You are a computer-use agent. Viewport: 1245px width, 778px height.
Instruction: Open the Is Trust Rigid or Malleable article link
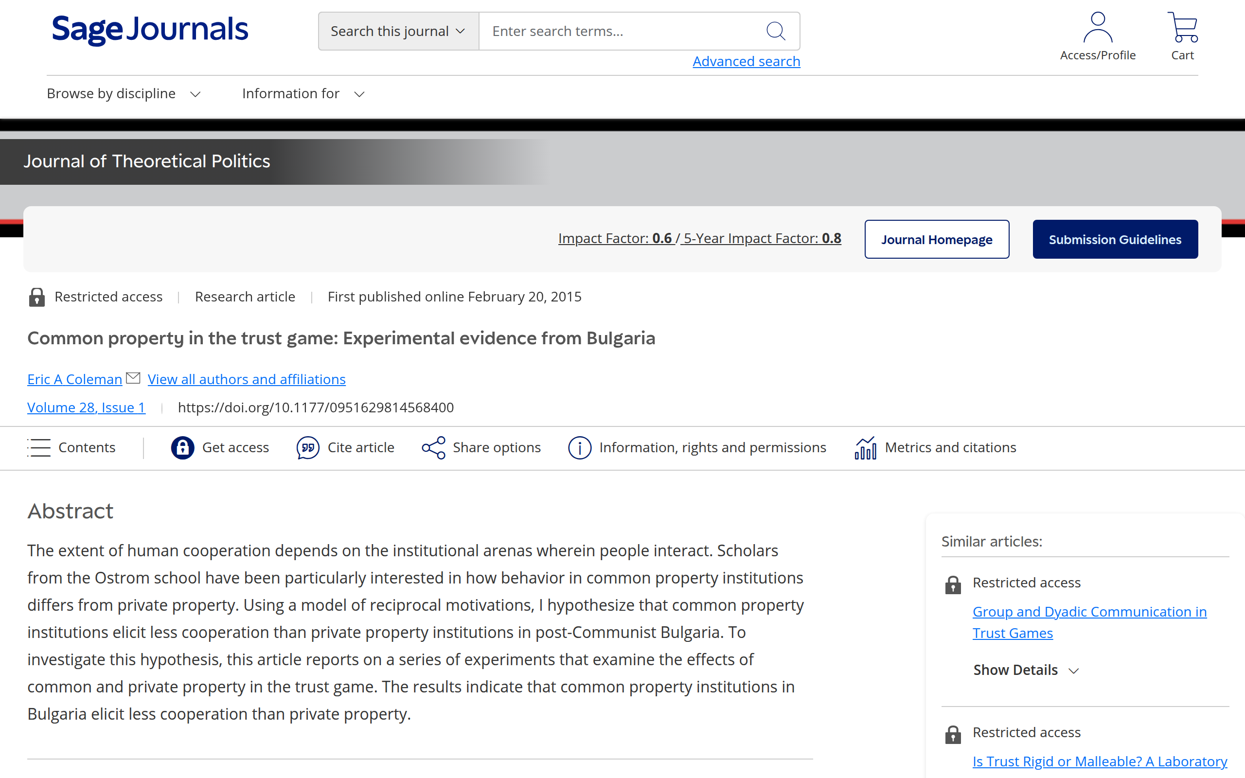(x=1100, y=761)
